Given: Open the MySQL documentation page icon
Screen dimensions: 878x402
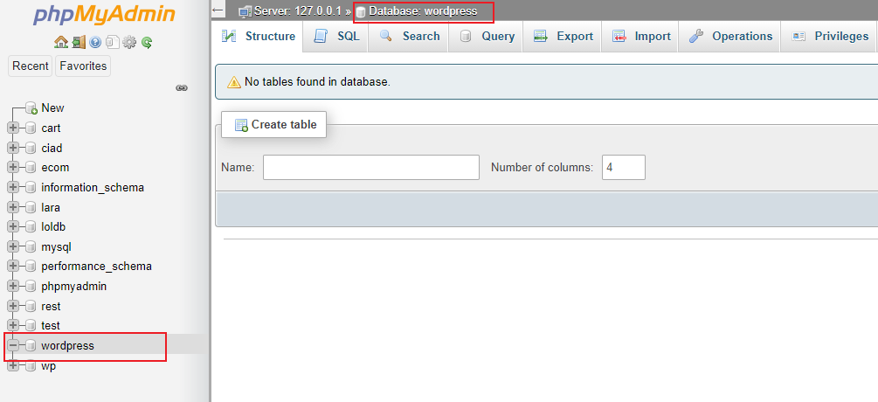Looking at the screenshot, I should [113, 42].
